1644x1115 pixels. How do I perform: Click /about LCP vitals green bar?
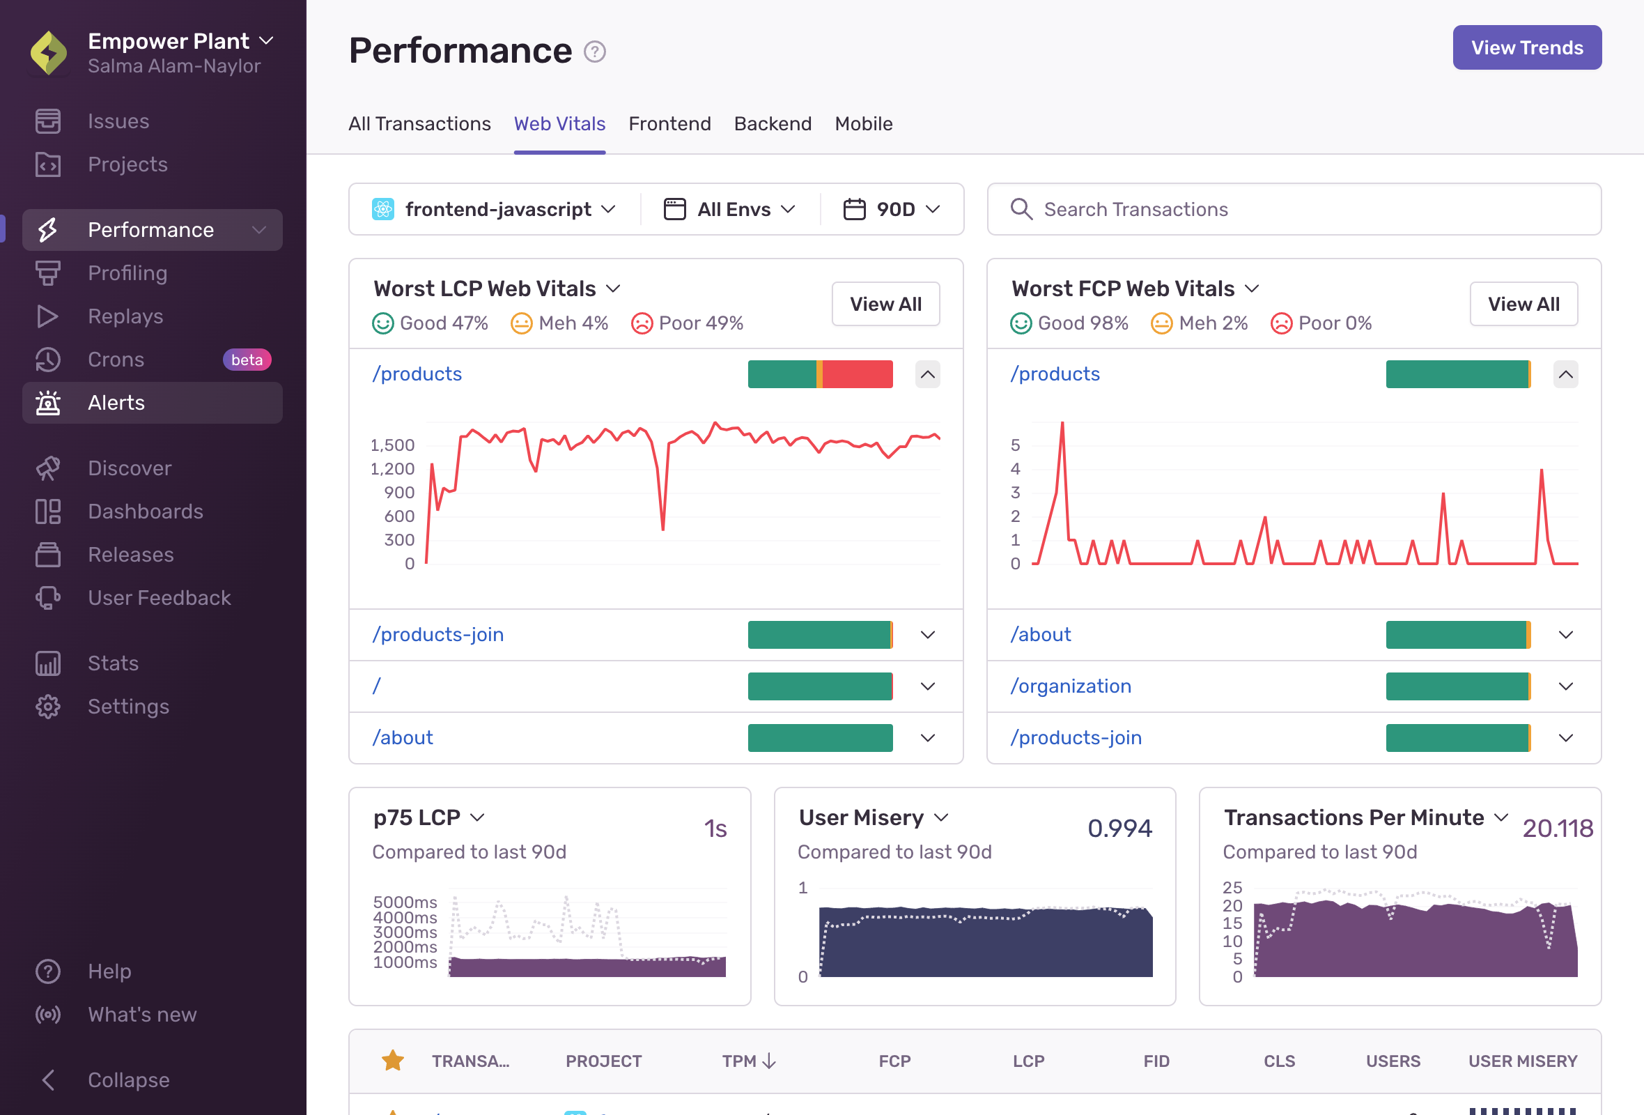[x=820, y=738]
